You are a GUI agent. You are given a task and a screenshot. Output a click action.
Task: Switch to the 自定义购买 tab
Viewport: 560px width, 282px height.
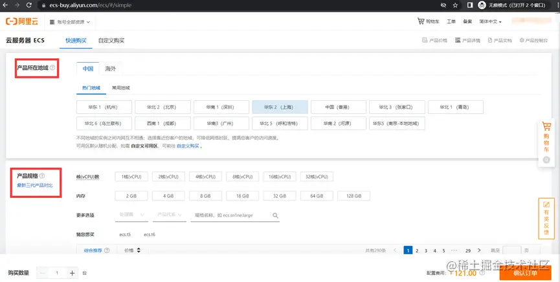click(x=111, y=40)
